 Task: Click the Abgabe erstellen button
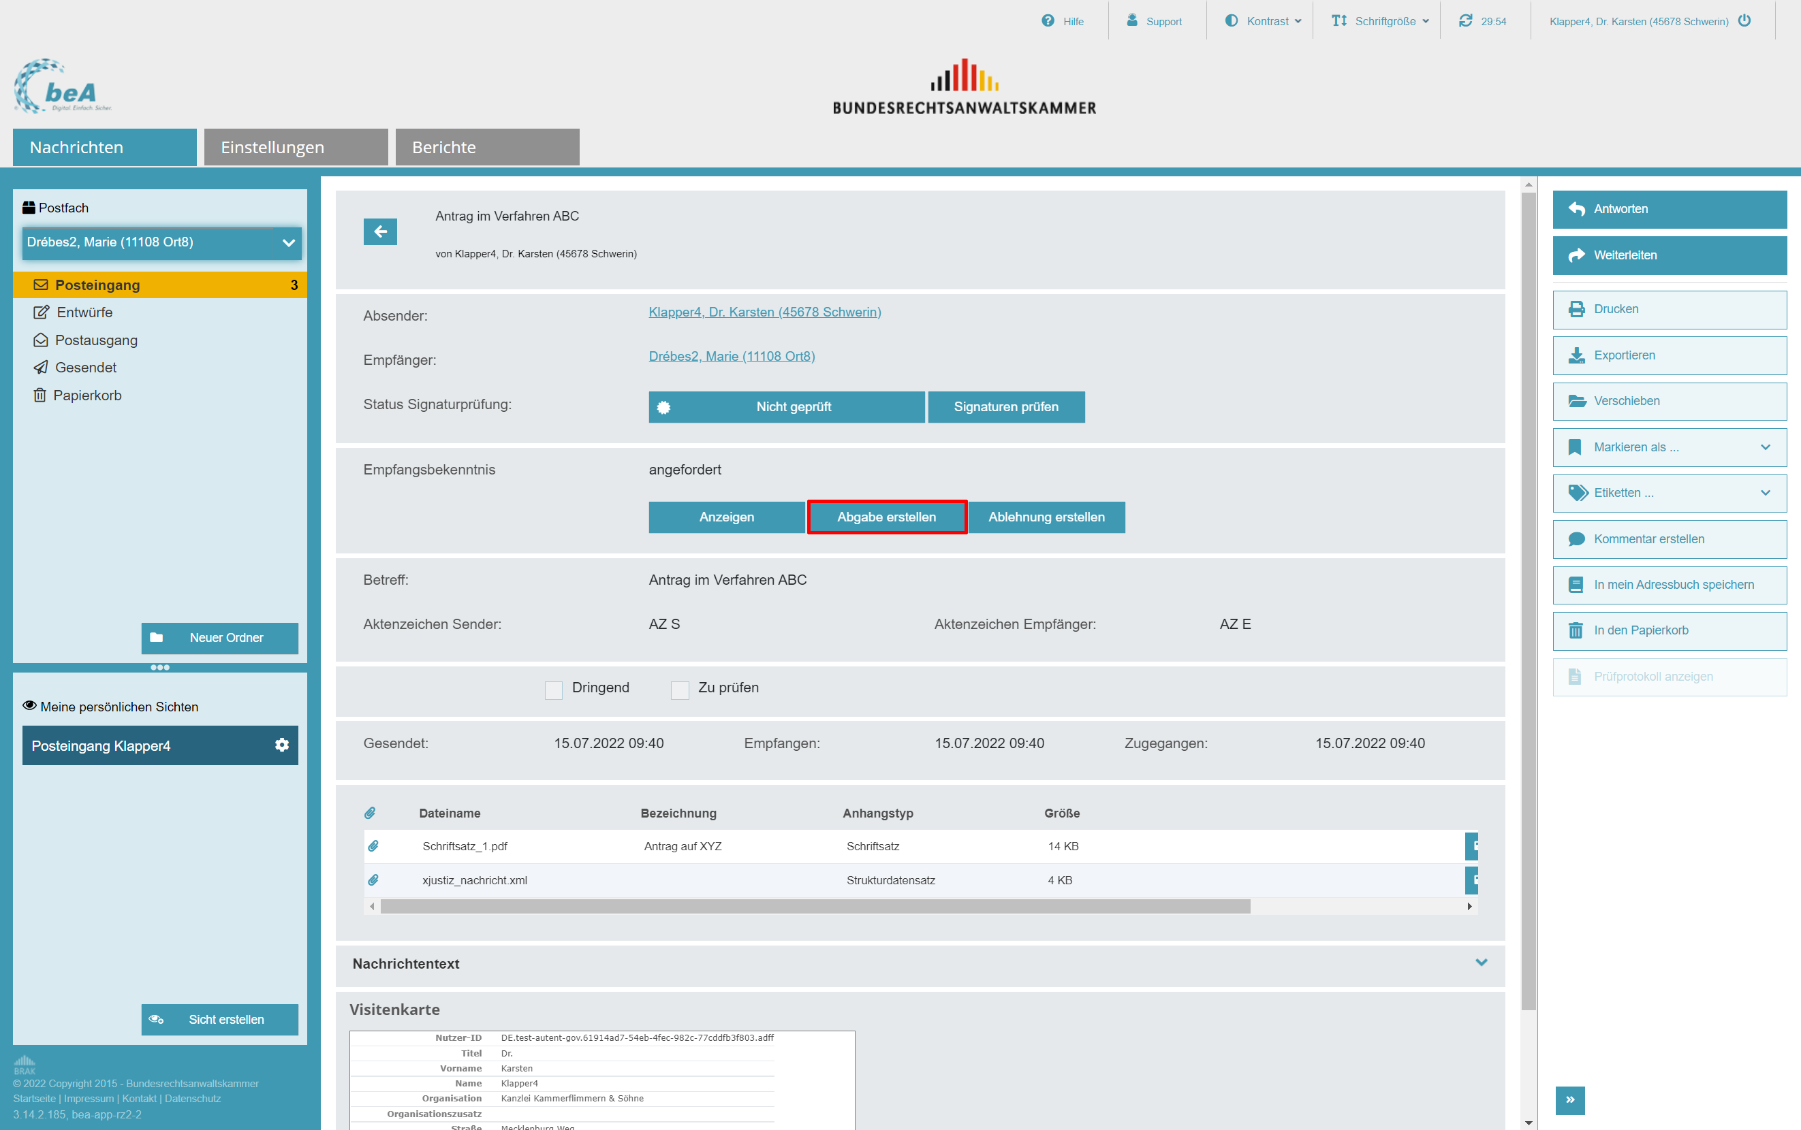point(886,517)
